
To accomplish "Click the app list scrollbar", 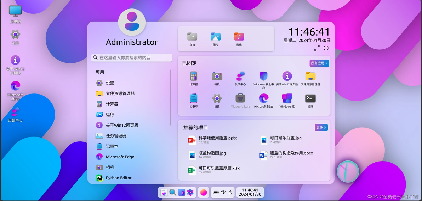I will click(171, 98).
